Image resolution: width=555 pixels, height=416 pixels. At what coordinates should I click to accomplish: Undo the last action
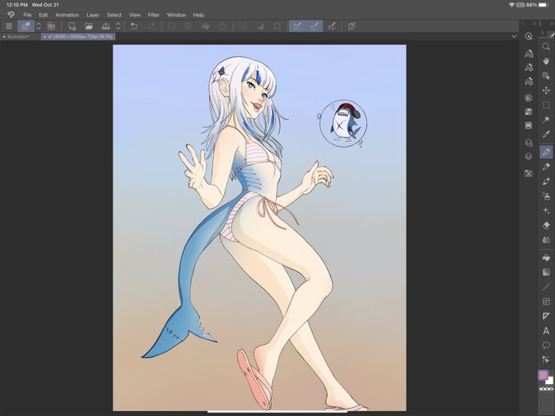click(x=134, y=26)
